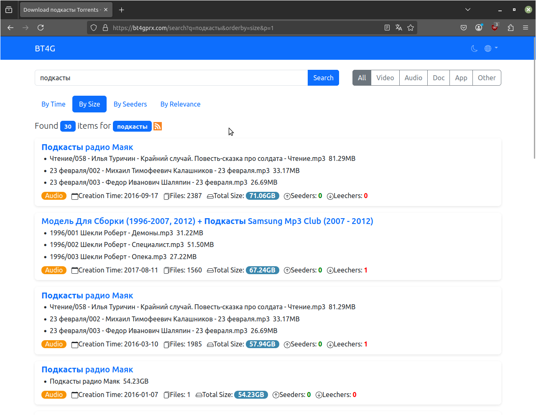Sort results By Time

(x=54, y=104)
